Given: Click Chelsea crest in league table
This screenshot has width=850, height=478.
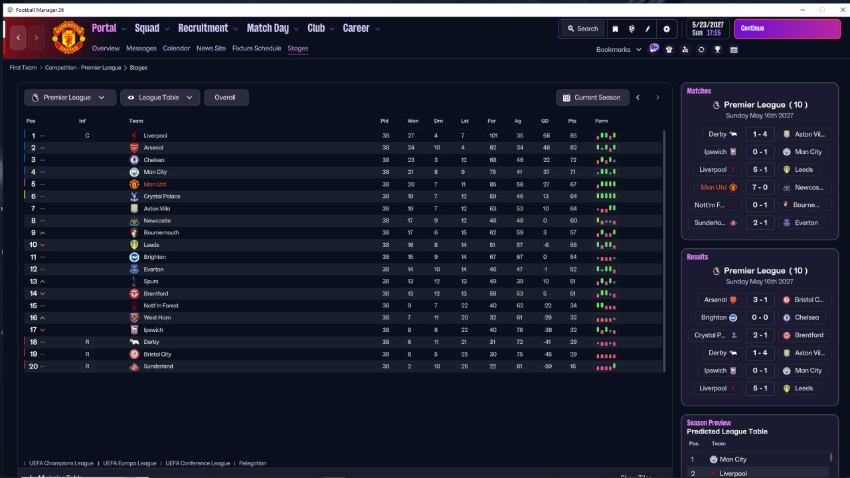Looking at the screenshot, I should (x=134, y=160).
